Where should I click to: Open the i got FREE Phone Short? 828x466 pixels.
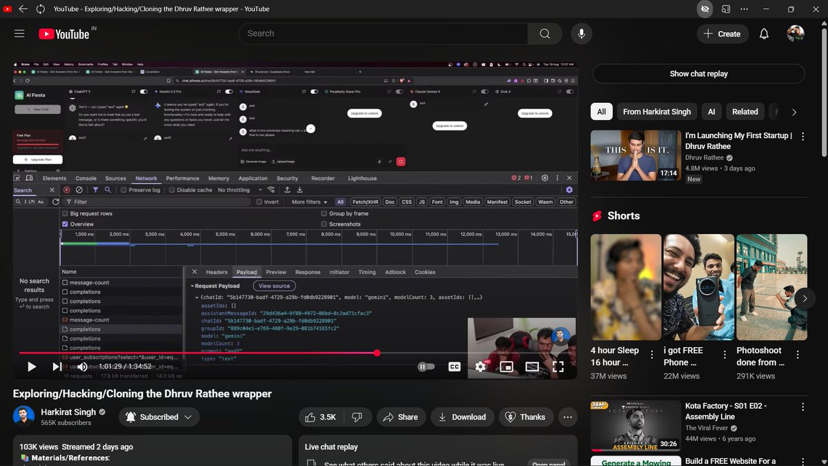699,287
